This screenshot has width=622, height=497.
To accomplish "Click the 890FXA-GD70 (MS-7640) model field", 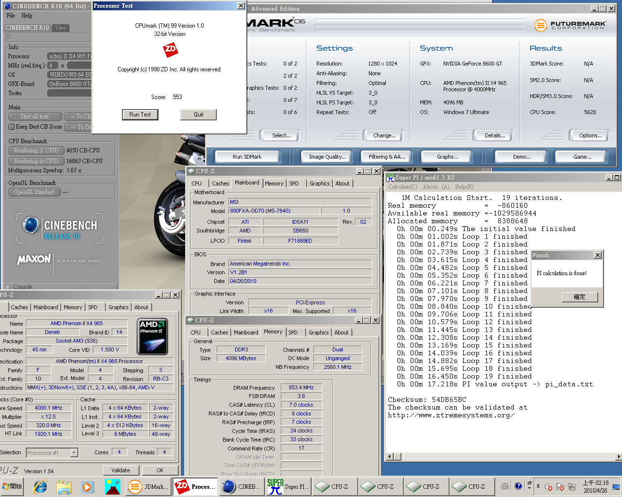I will [x=275, y=211].
